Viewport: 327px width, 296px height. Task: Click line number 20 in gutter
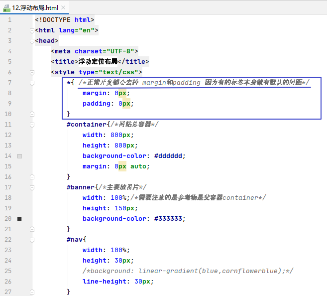point(8,219)
